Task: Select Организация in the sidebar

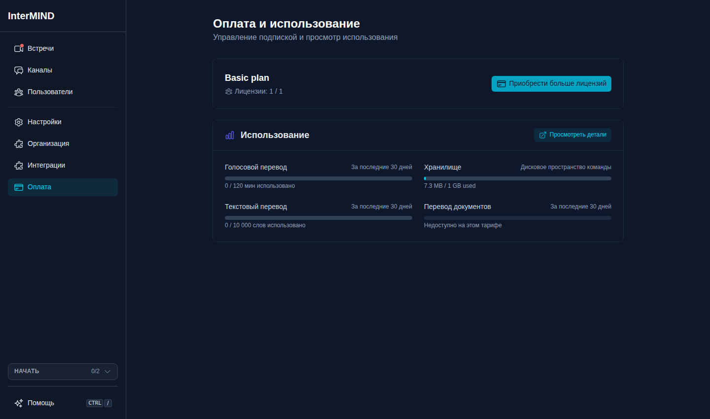Action: (63, 143)
